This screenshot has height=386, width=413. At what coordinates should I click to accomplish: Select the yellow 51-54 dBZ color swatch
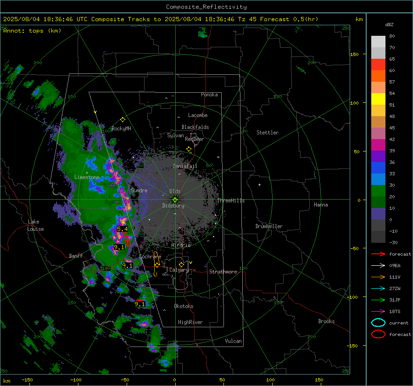tap(378, 99)
